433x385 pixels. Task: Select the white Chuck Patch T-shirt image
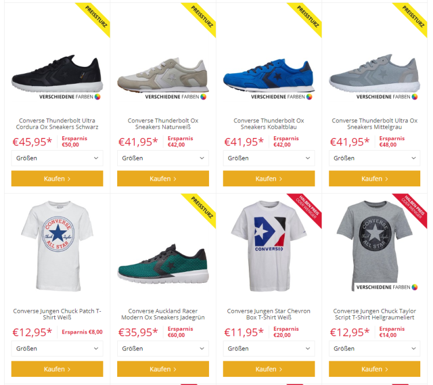pos(57,245)
